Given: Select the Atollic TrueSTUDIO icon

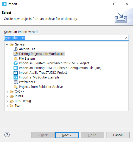Looking at the screenshot, I should pyautogui.click(x=16, y=73).
